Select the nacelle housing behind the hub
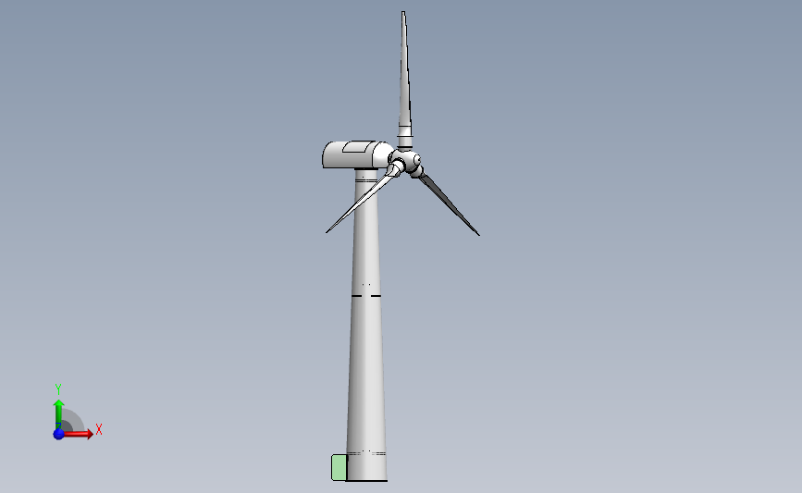 (x=353, y=154)
